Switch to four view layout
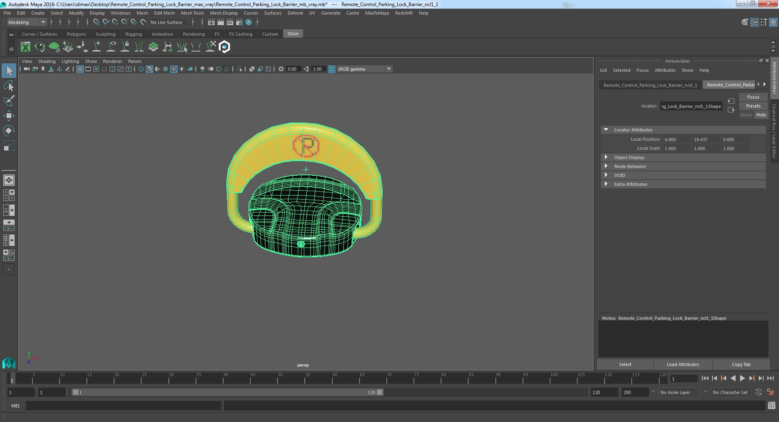 pyautogui.click(x=9, y=195)
